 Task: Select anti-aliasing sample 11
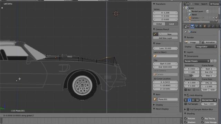click(x=193, y=100)
